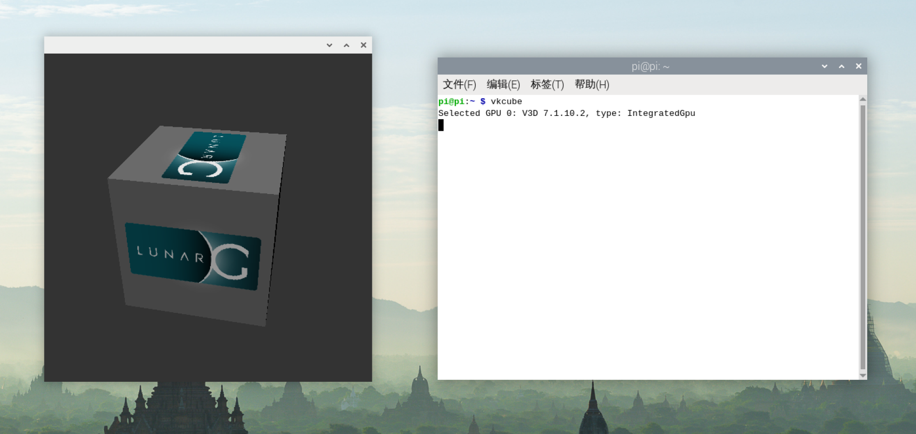Click the terminal scrollbar down arrow

point(863,376)
